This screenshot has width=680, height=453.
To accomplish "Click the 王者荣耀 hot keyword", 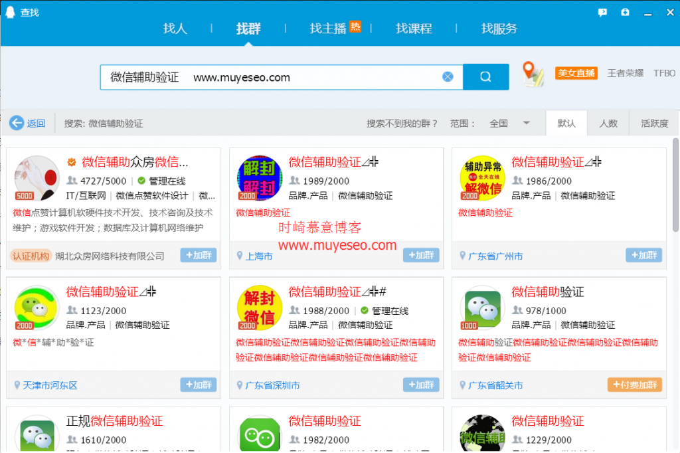I will tap(625, 73).
